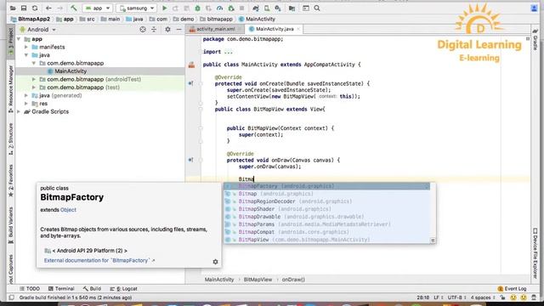Click the Search Everywhere magnifier icon

click(317, 8)
